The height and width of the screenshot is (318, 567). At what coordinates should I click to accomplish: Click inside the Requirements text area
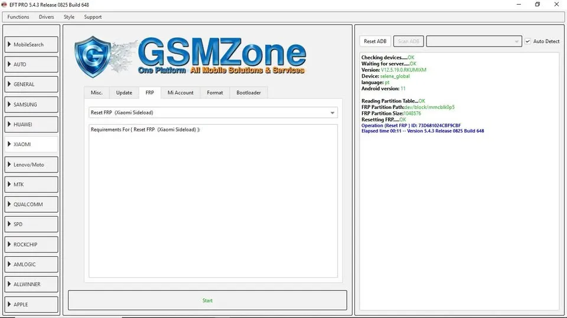click(213, 200)
